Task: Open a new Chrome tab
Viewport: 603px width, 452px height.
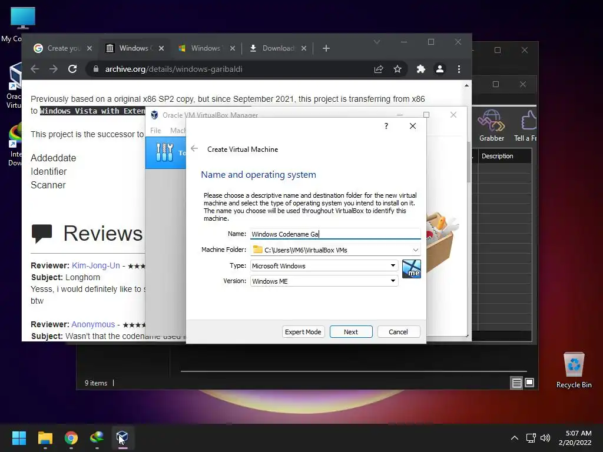Action: click(x=326, y=48)
